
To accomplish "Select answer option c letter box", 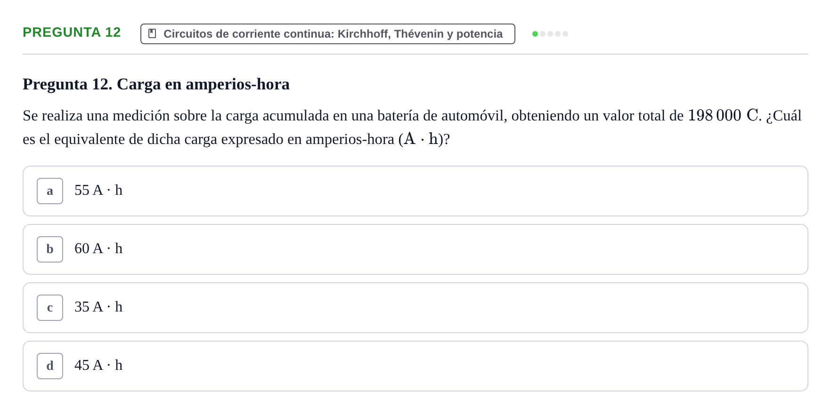I will click(50, 308).
